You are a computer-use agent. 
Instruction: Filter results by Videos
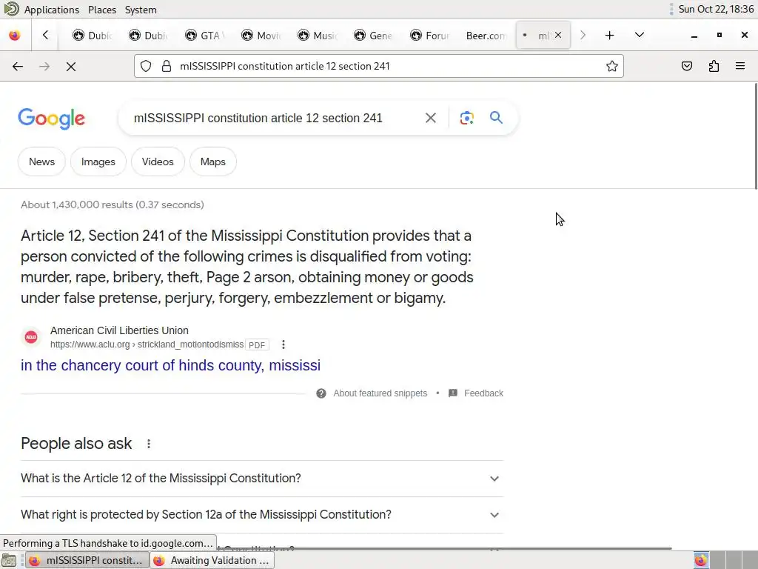(x=158, y=162)
